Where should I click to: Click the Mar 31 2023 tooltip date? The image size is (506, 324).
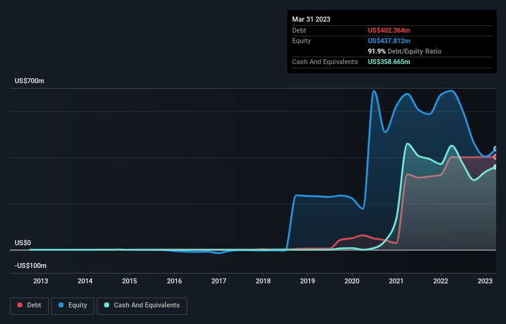coord(311,19)
